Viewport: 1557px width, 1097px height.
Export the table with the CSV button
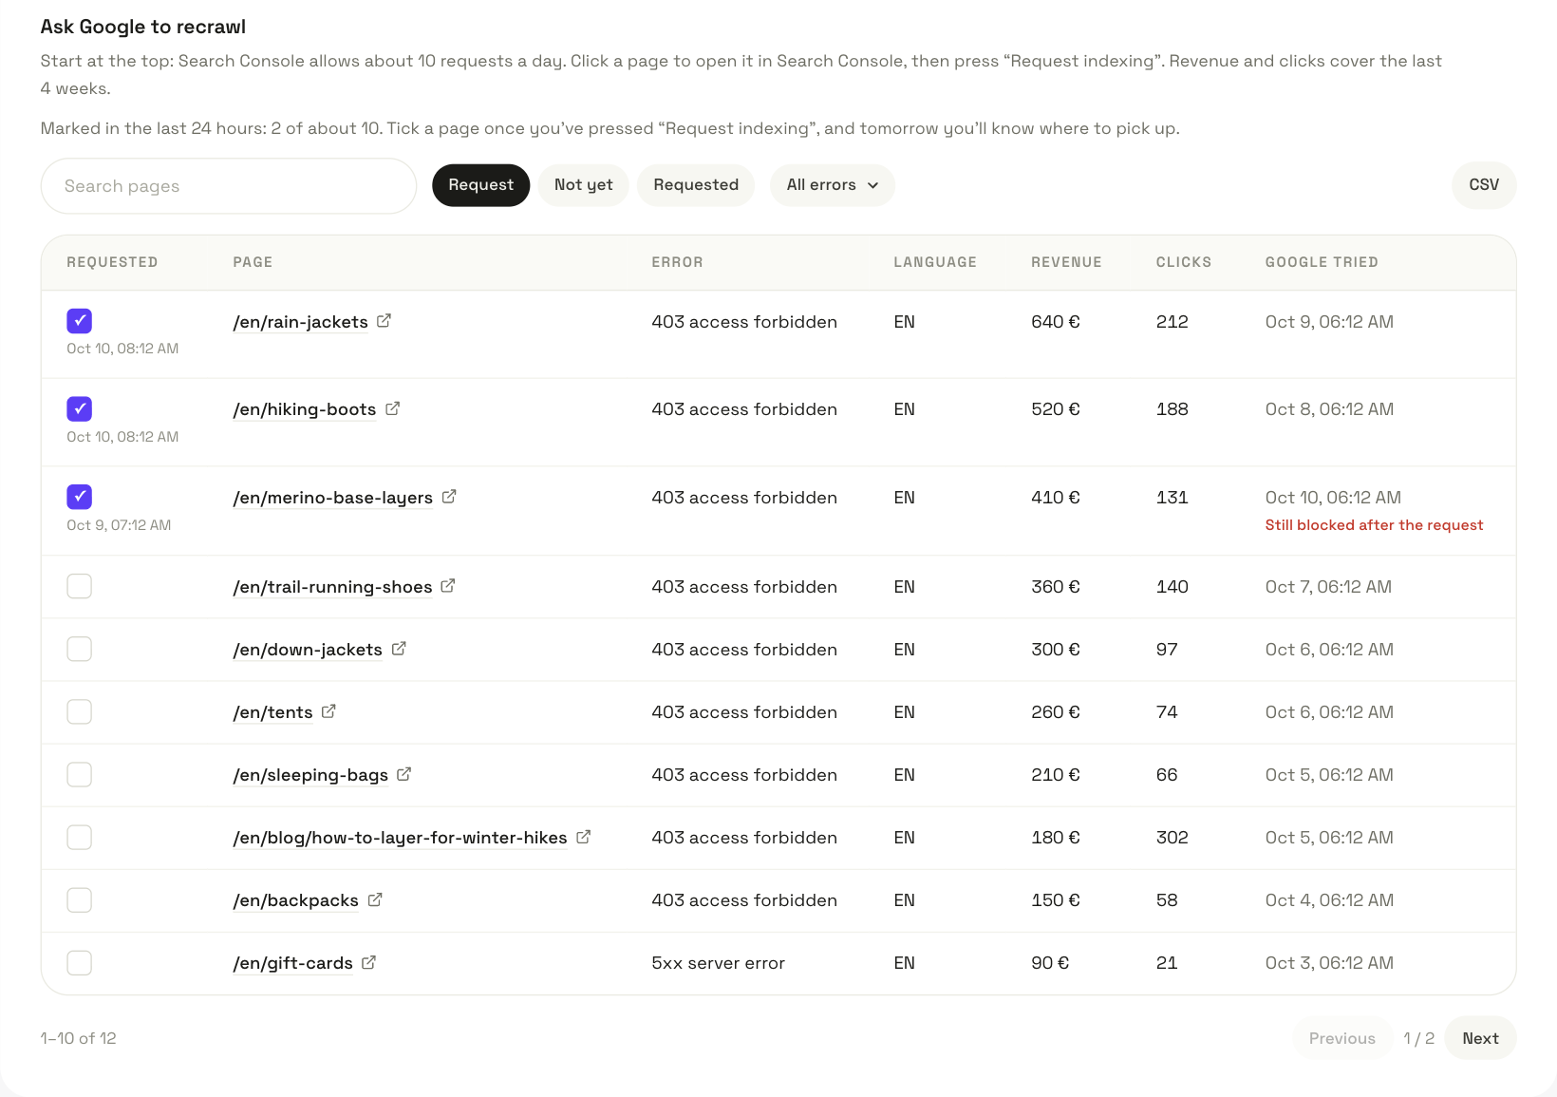pos(1484,185)
